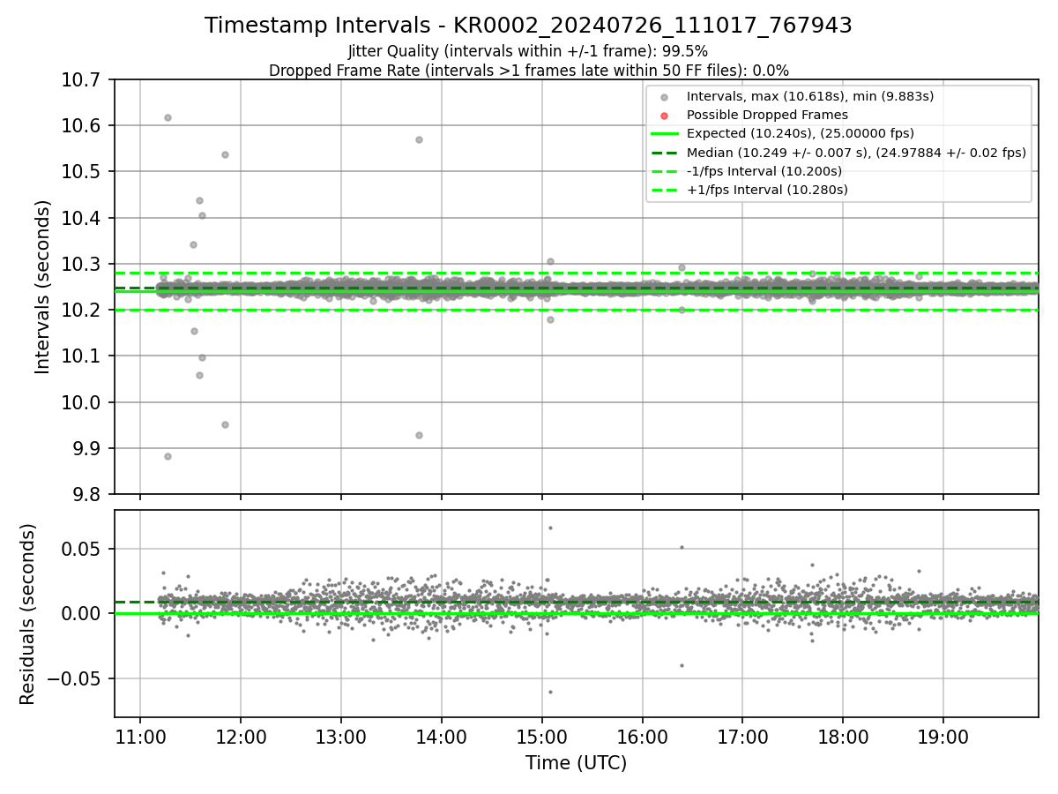This screenshot has height=794, width=1058.
Task: Click the "Residuals (seconds)" y-axis label
Action: [28, 614]
